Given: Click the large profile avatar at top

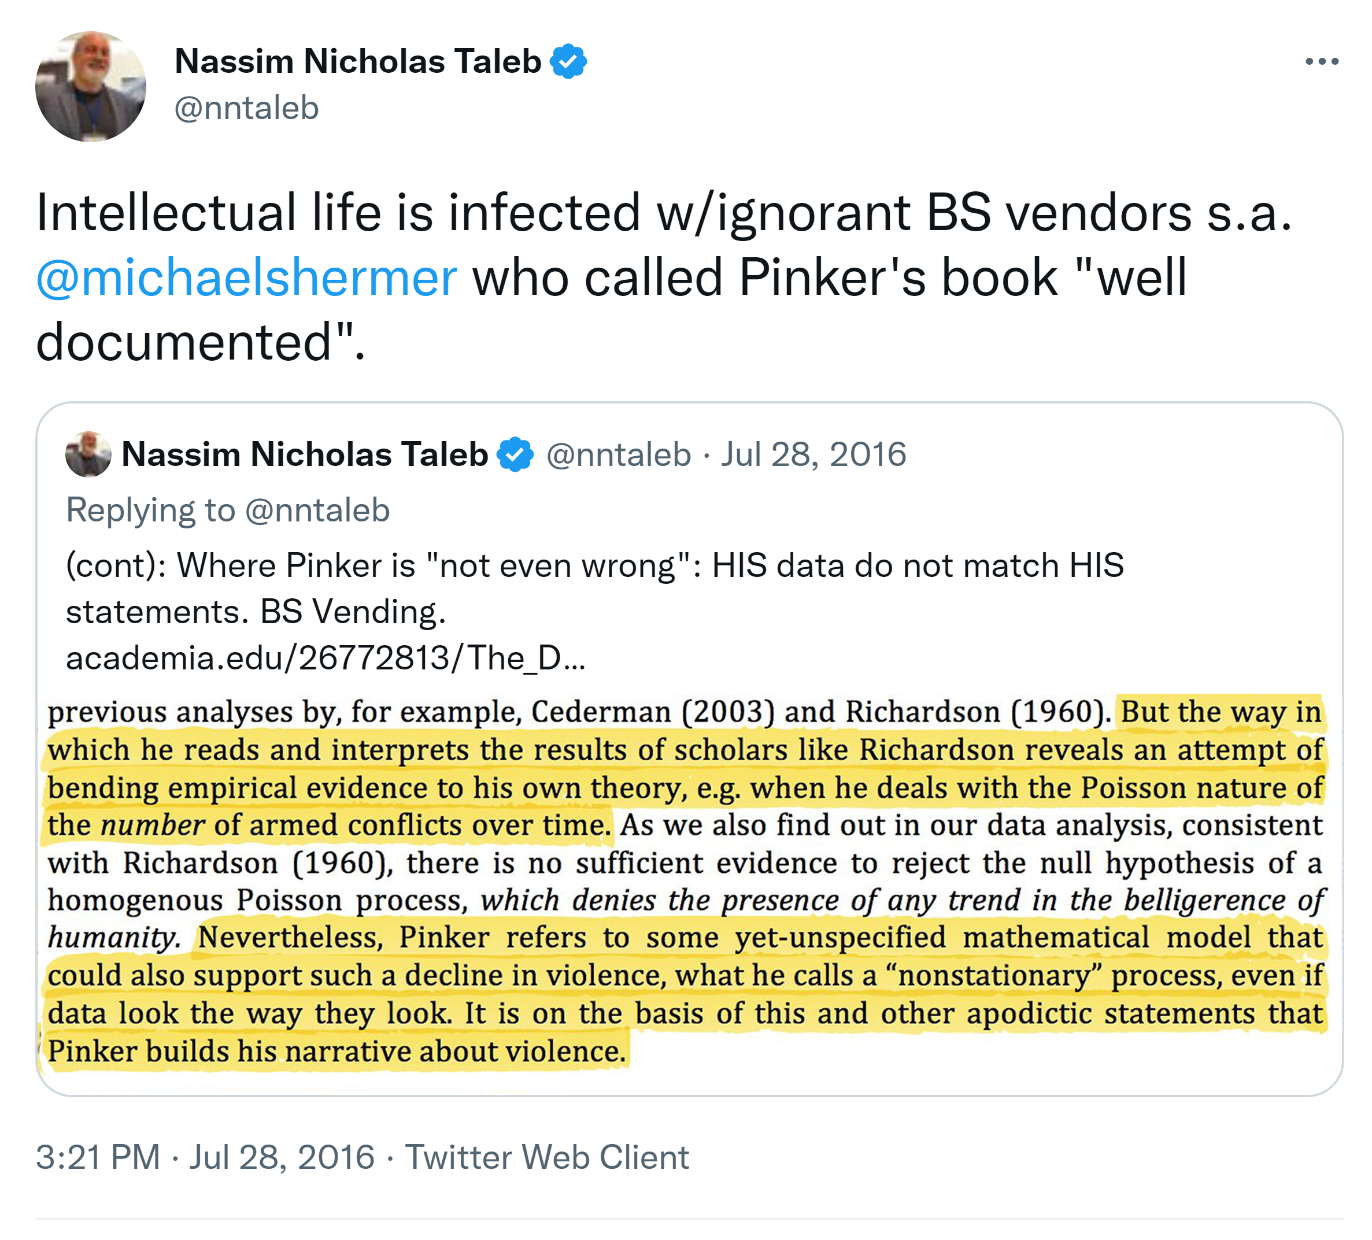Looking at the screenshot, I should [91, 87].
